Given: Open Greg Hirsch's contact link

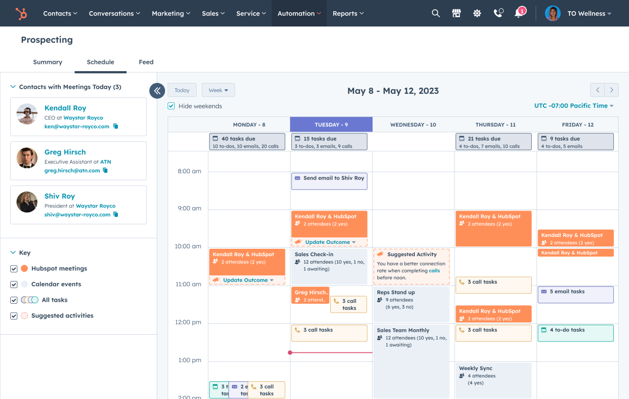Looking at the screenshot, I should coord(65,152).
